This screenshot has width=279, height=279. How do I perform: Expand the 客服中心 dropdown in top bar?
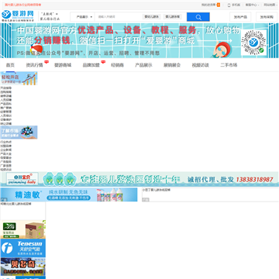(252, 5)
